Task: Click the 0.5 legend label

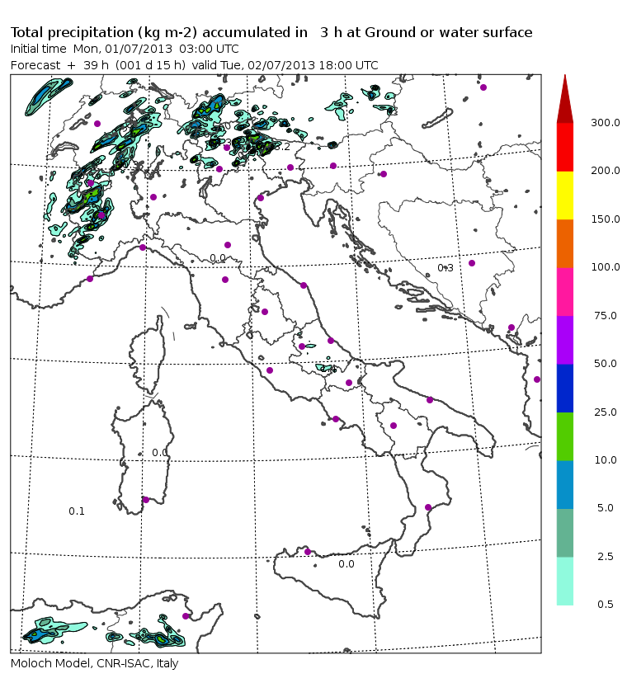Action: (x=606, y=604)
